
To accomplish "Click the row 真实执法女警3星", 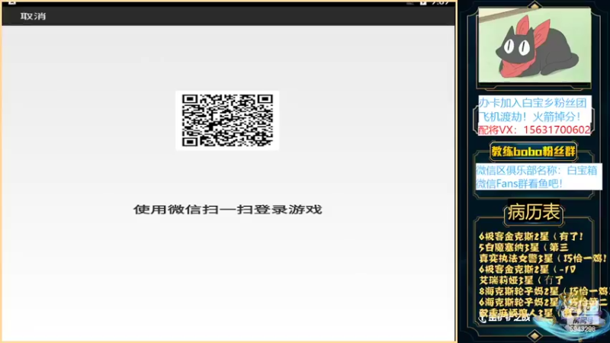I will point(543,258).
